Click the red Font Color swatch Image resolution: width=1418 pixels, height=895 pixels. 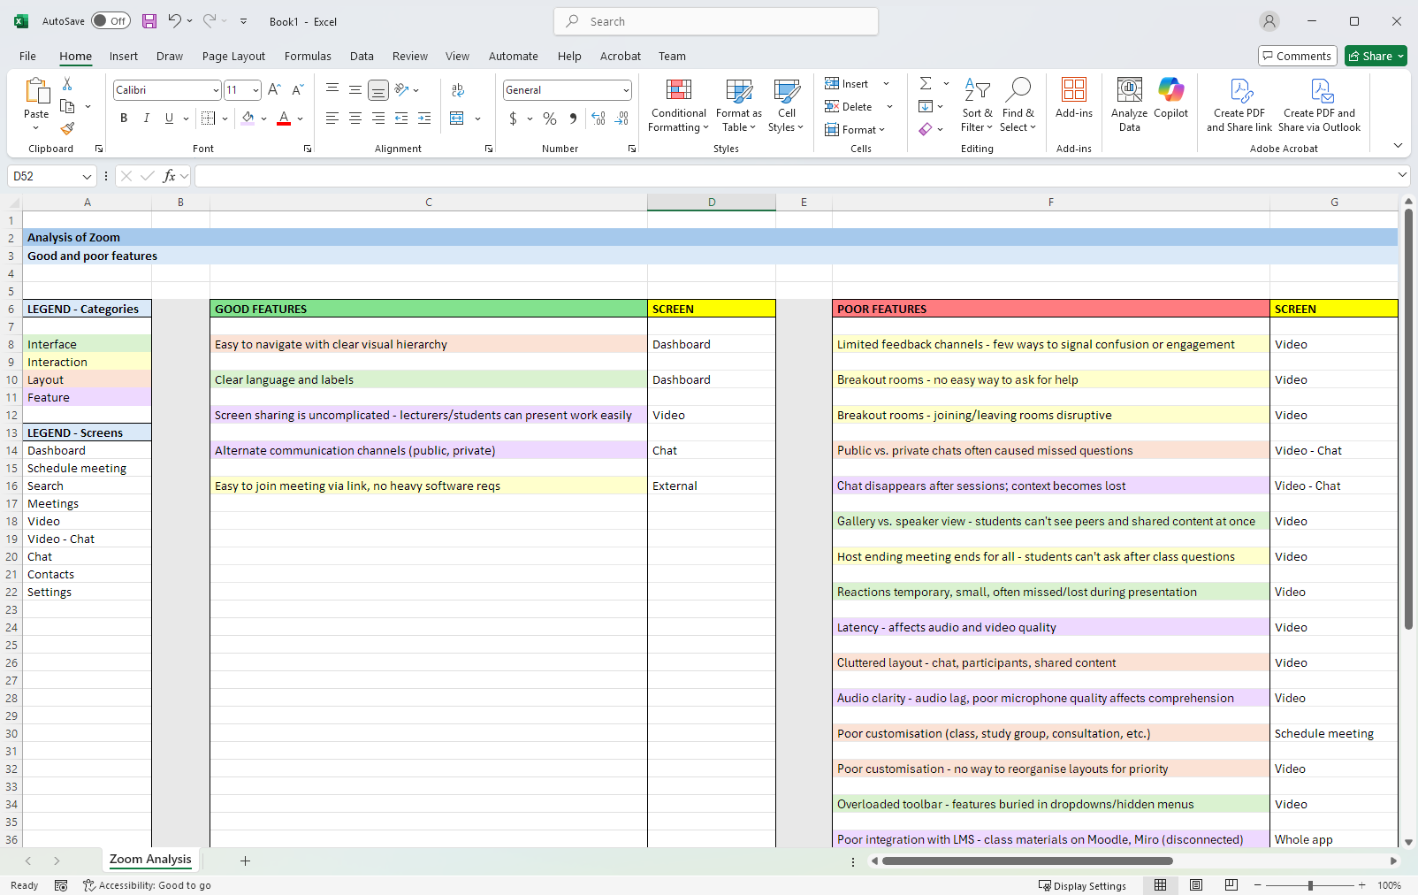pyautogui.click(x=284, y=118)
